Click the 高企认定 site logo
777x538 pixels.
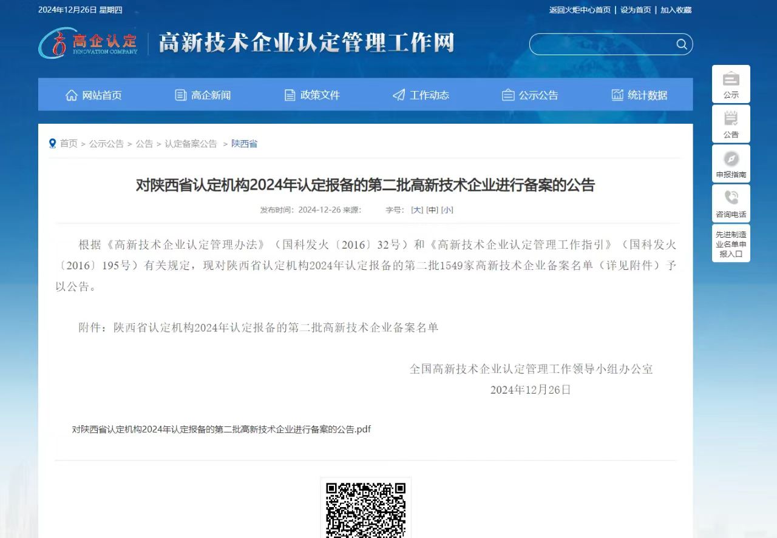coord(89,43)
